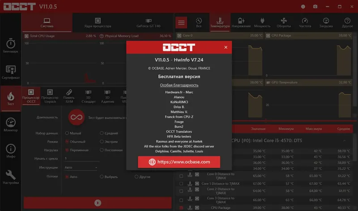Screen dimensions: 358x211
Task: Select Процессор OCCT test
Action: (x=31, y=96)
